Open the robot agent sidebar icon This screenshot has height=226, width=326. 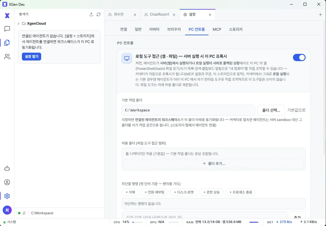[x=7, y=168]
